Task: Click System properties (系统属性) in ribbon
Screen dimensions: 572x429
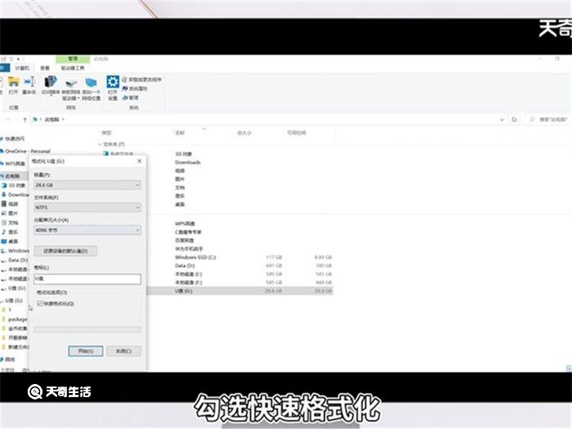Action: pos(135,88)
